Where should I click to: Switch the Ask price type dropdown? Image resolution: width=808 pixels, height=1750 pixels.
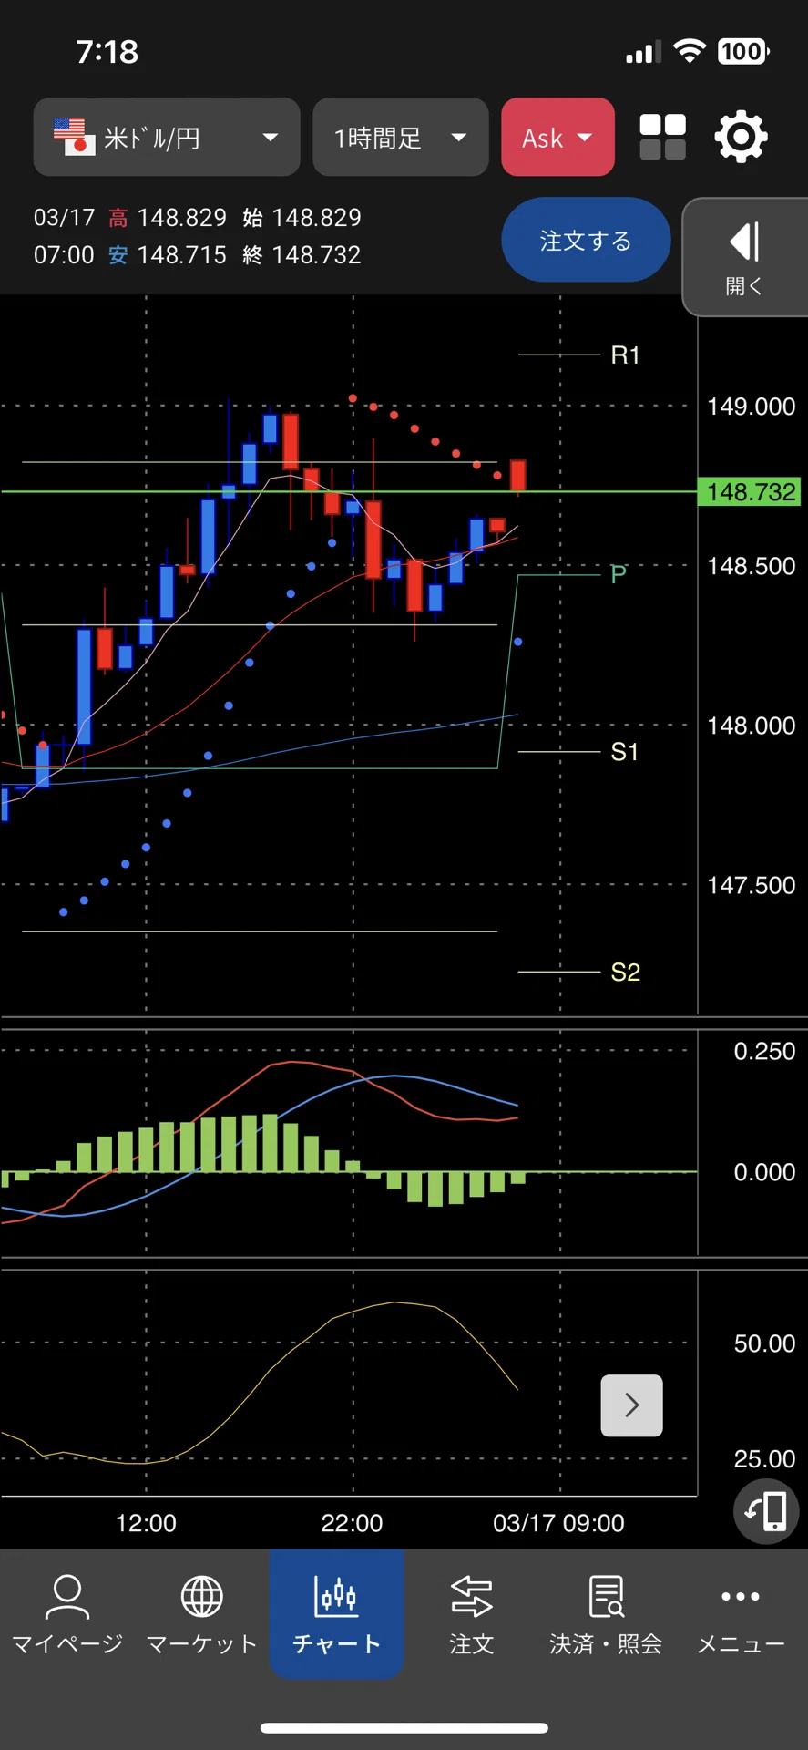tap(557, 137)
